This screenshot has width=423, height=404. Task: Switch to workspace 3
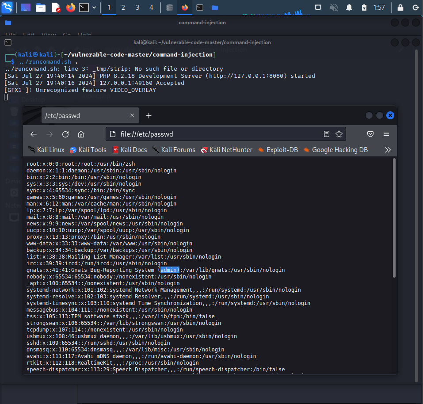pos(137,8)
